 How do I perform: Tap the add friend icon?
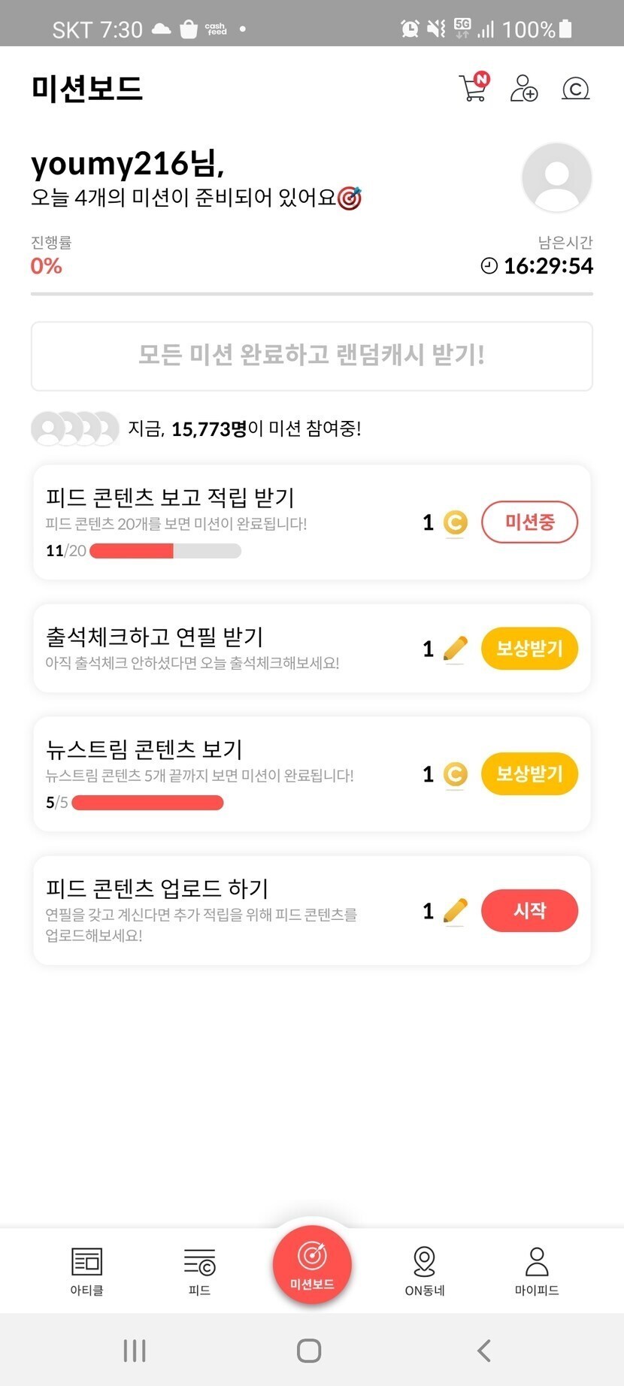[x=523, y=88]
